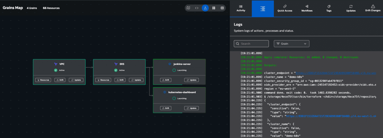Click the EKS Terraform icon
This screenshot has width=383, height=138.
pos(116,64)
